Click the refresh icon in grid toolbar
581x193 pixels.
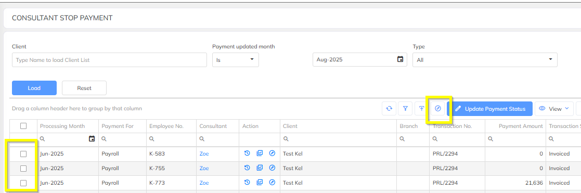pos(389,109)
